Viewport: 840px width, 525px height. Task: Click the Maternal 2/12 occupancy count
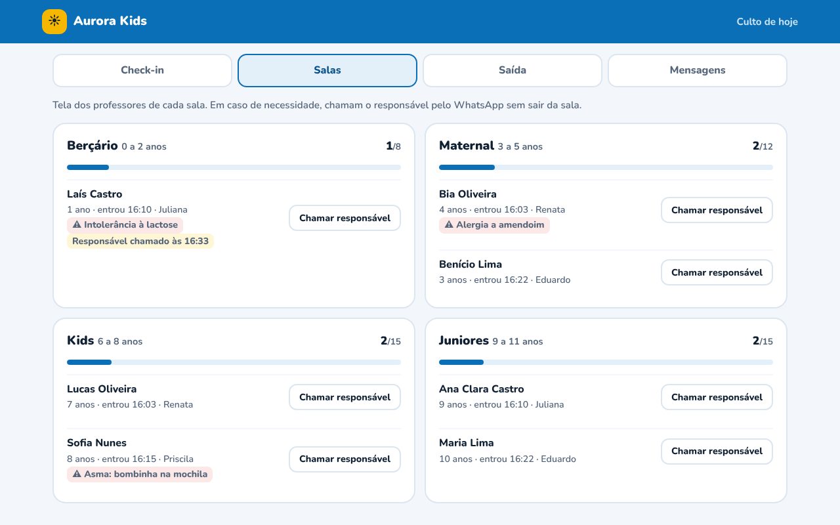[763, 146]
